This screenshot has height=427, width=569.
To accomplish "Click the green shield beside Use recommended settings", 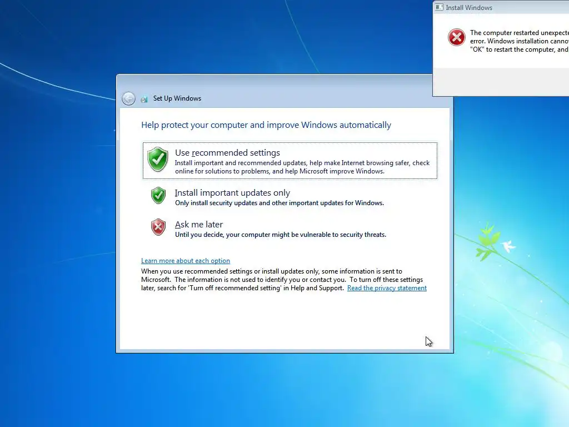I will coord(157,160).
